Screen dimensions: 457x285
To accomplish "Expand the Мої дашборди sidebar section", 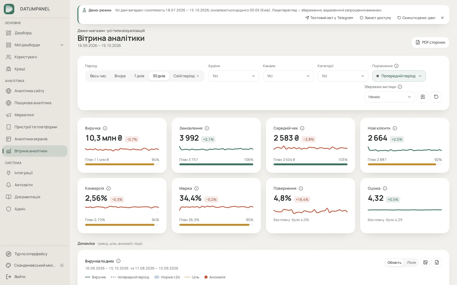I will point(35,45).
